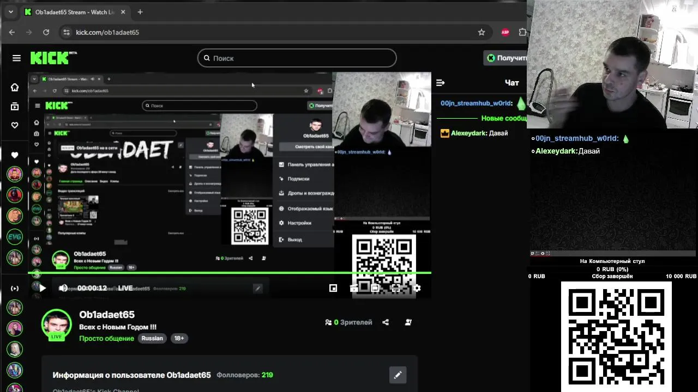The width and height of the screenshot is (698, 392).
Task: Click the Ob1adaet65 channel name heading
Action: (x=107, y=315)
